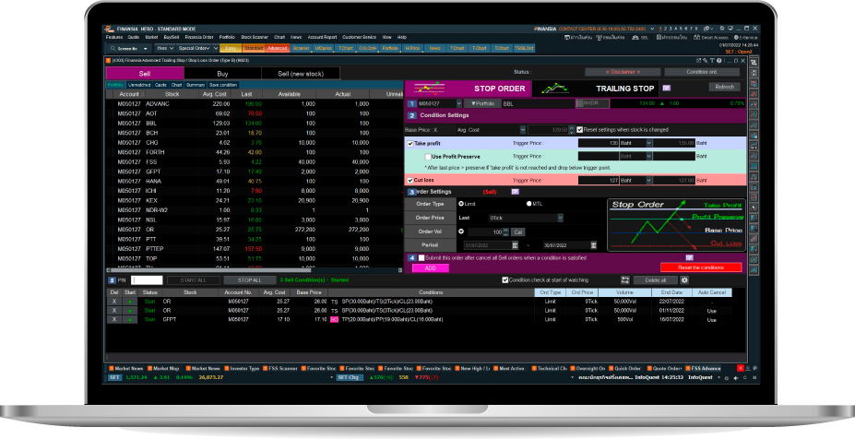
Task: Click the Cal button beside order volume
Action: click(x=517, y=231)
